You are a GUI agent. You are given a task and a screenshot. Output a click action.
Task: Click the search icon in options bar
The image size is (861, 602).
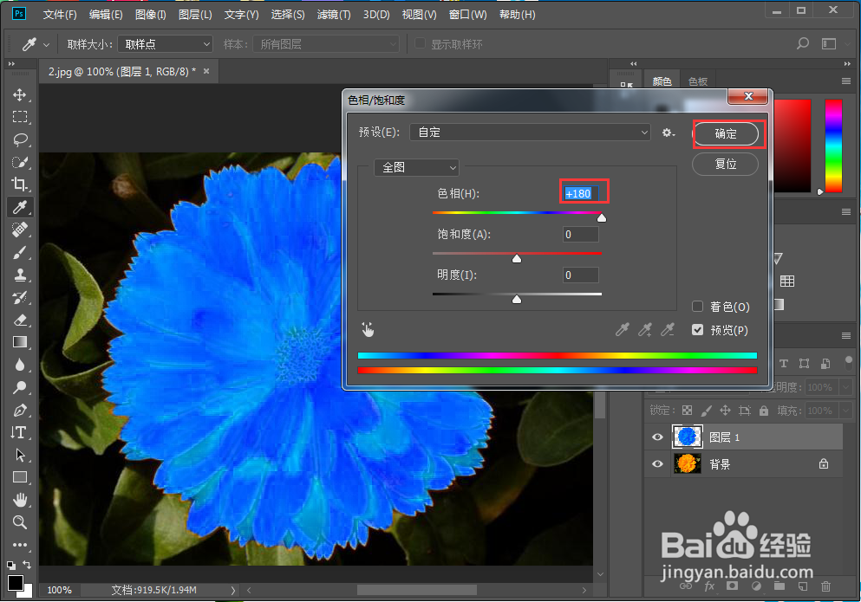pyautogui.click(x=803, y=43)
